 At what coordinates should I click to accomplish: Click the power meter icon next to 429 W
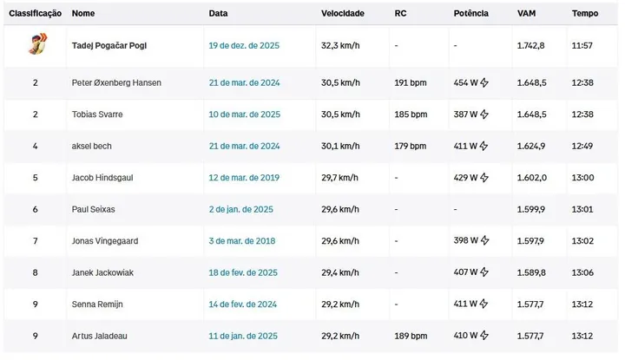(484, 178)
